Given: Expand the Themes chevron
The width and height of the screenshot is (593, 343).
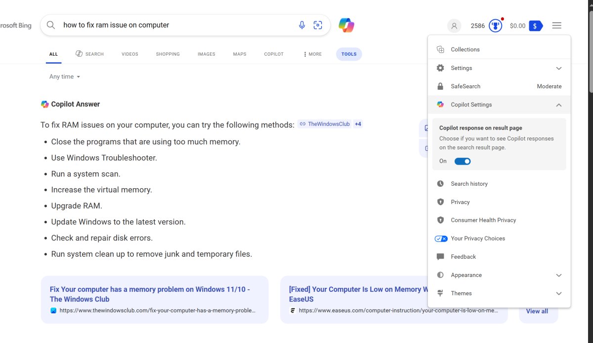Looking at the screenshot, I should pyautogui.click(x=559, y=293).
